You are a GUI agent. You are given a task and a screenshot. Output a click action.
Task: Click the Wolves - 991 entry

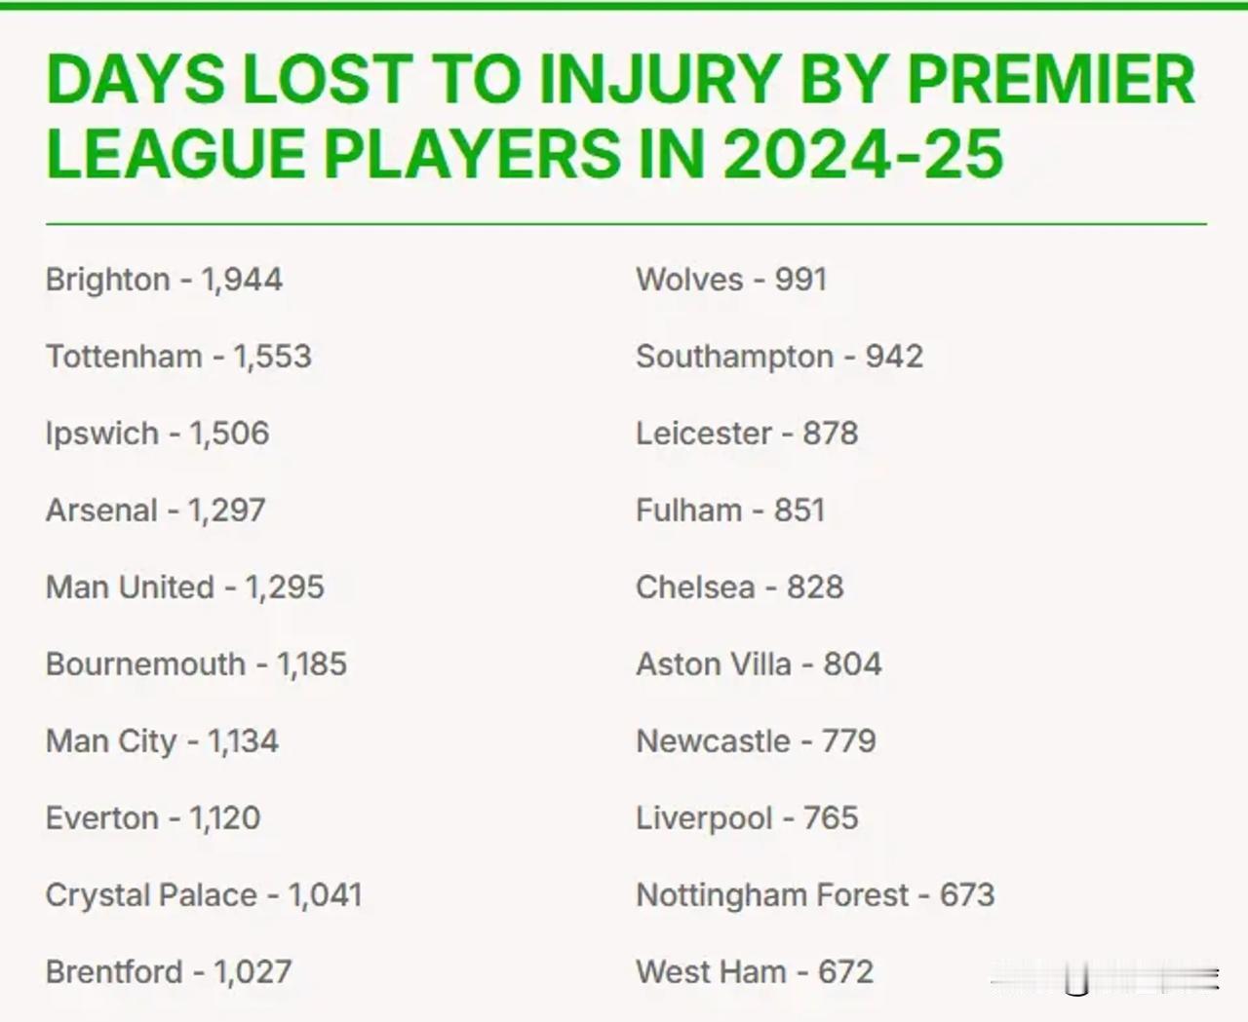[x=731, y=280]
